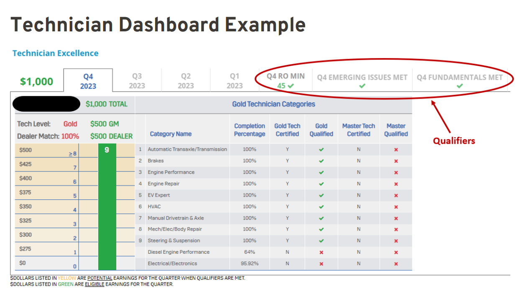The height and width of the screenshot is (294, 526).
Task: Click Diesel Engine Performance Gold Qualified red X
Action: [x=321, y=253]
